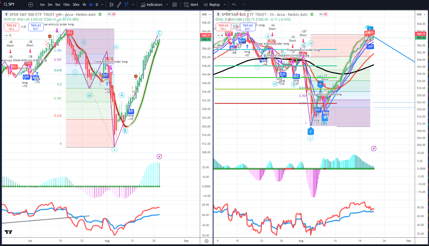Click the circled B wave label in left chart
This screenshot has height=246, width=429.
coord(125,131)
